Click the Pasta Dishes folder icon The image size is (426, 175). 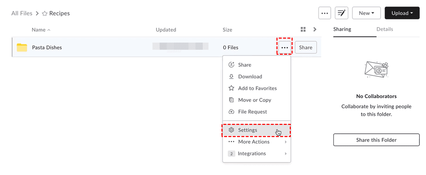22,47
